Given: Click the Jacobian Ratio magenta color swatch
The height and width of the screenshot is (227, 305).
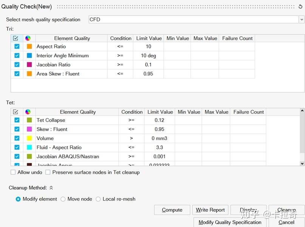Looking at the screenshot, I should tap(29, 65).
